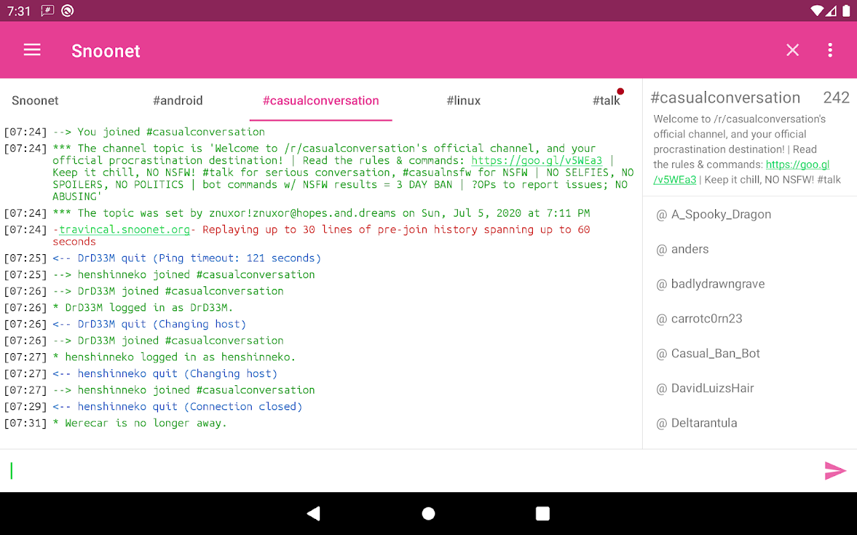The height and width of the screenshot is (535, 857).
Task: Tap the Android recent apps button
Action: click(543, 514)
